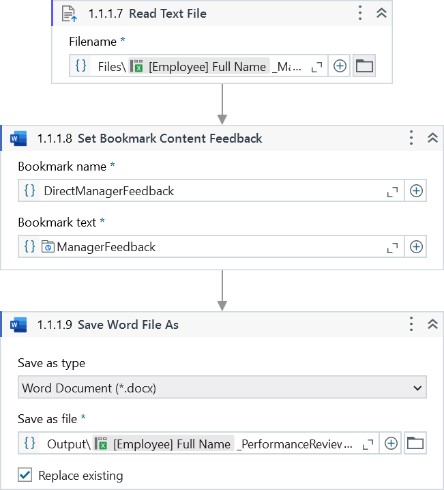
Task: Collapse the Save Word File As activity
Action: pyautogui.click(x=432, y=324)
